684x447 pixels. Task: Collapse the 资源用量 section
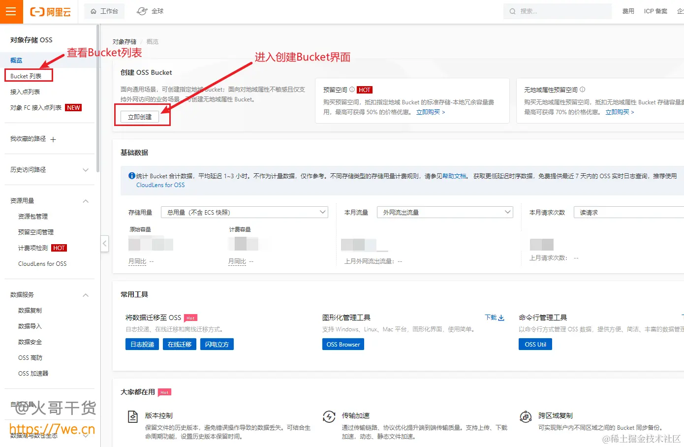[x=86, y=201]
